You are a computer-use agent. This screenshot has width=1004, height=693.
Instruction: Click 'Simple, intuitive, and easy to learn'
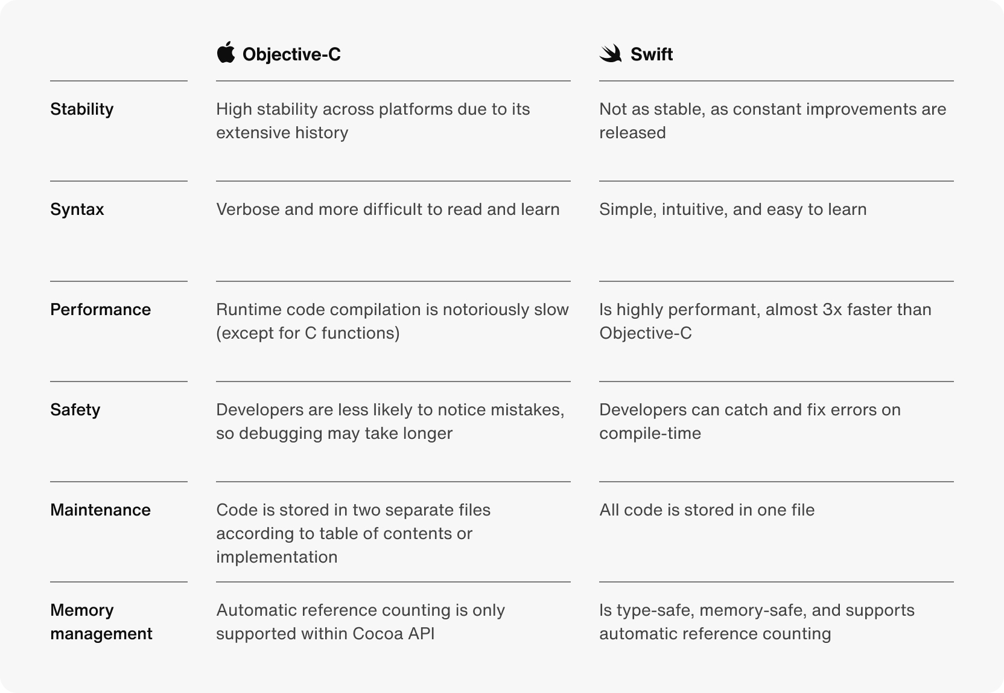[733, 209]
